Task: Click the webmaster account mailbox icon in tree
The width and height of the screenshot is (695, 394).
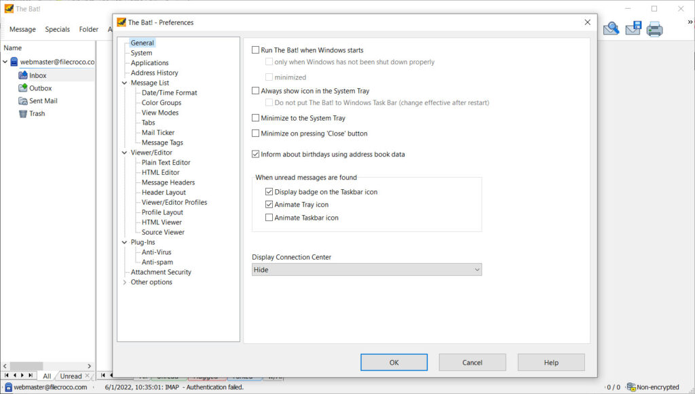Action: [14, 62]
